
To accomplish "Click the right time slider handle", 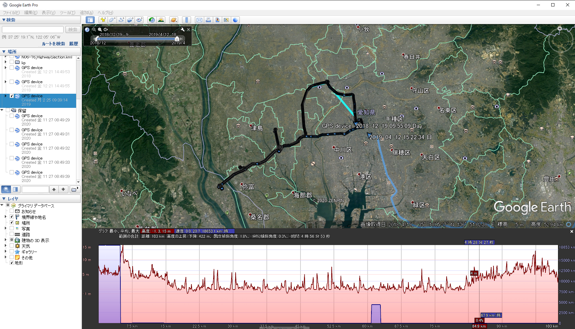I will tap(177, 39).
